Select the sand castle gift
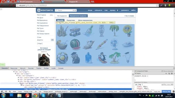The image size is (175, 98). tap(62, 31)
